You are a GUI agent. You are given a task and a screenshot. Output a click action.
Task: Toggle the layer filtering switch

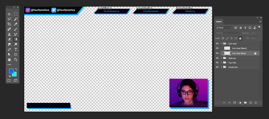259,27
